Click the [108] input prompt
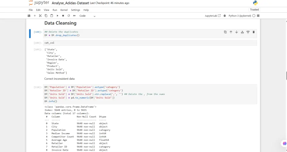The width and height of the screenshot is (287, 152). pos(38,32)
